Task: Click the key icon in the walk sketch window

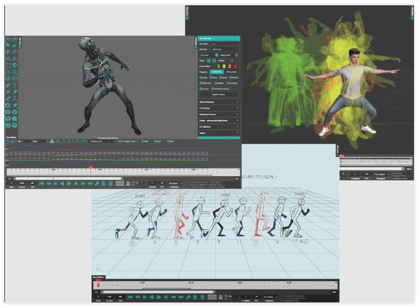Action: tap(188, 297)
